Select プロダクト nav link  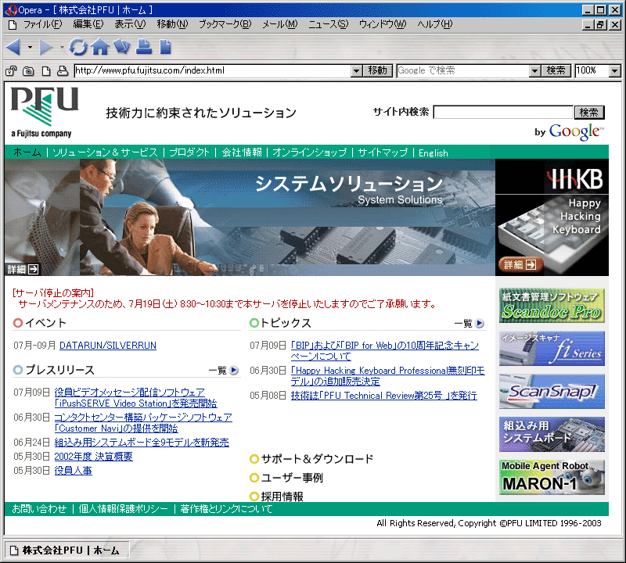point(189,152)
